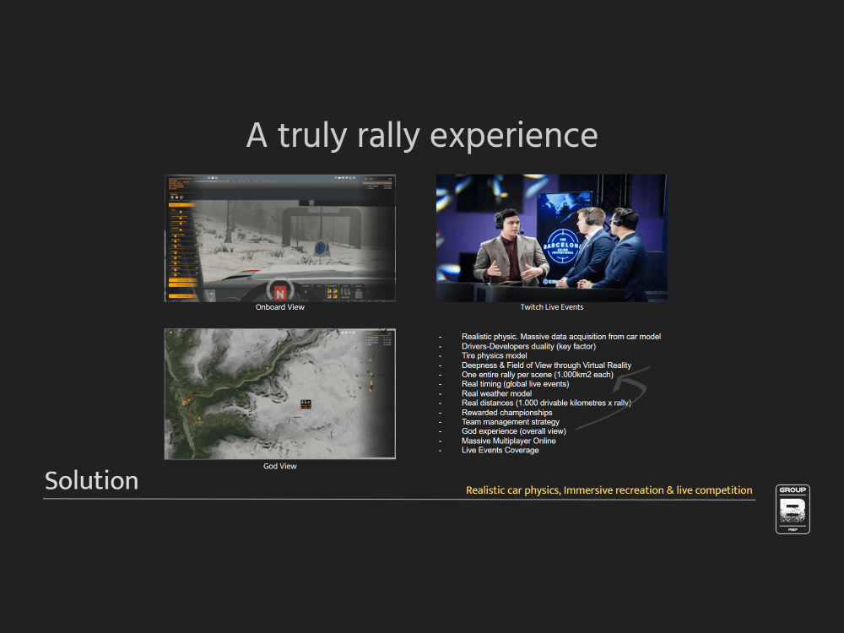844x633 pixels.
Task: Click the 'Solution' heading
Action: pyautogui.click(x=91, y=481)
